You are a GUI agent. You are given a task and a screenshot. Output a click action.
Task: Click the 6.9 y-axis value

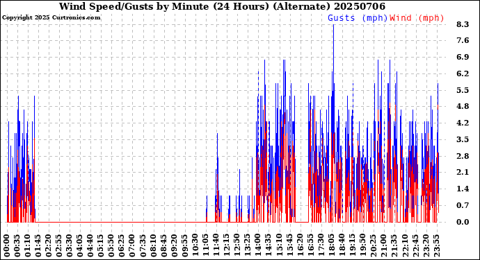tap(463, 57)
